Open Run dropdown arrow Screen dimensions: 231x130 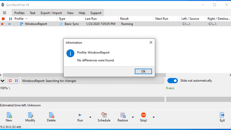[x=90, y=117]
